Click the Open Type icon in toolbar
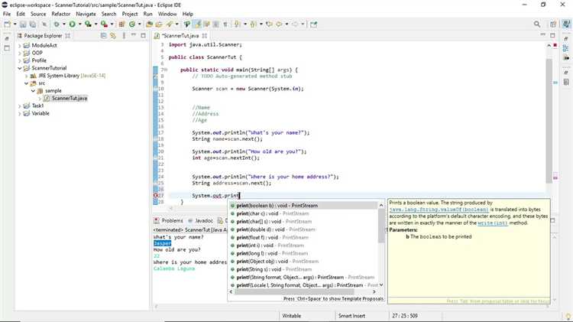 pyautogui.click(x=149, y=24)
